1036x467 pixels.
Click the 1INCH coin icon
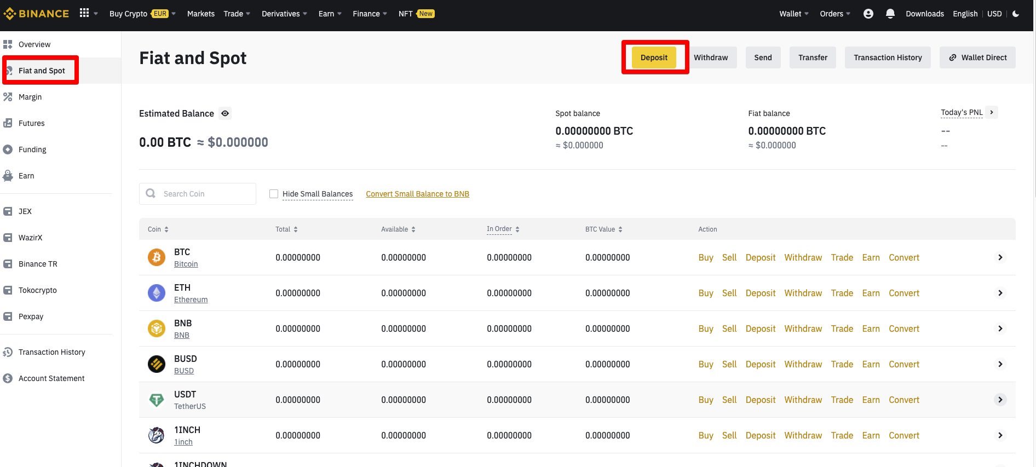pos(157,435)
